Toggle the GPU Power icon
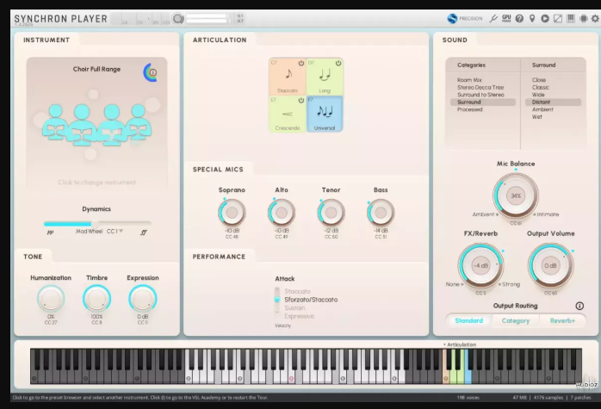 click(506, 18)
